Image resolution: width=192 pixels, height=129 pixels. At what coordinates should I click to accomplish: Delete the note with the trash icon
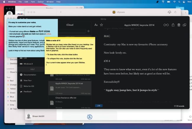tap(179, 25)
